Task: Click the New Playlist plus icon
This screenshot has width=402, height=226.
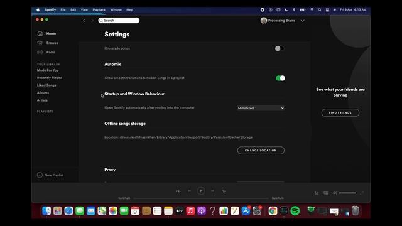Action: tap(40, 175)
